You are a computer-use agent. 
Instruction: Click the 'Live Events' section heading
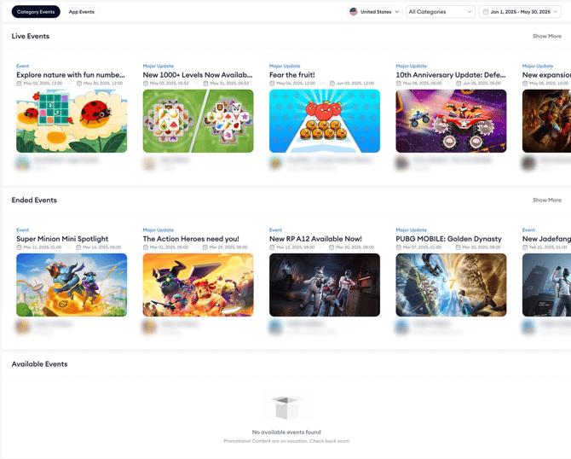[x=31, y=36]
